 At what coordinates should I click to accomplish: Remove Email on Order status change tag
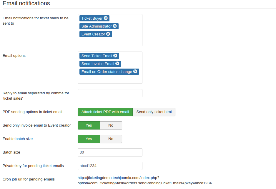pyautogui.click(x=135, y=71)
